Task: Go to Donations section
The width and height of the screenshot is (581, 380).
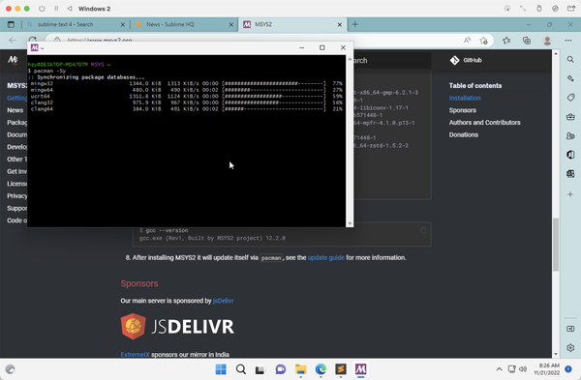Action: click(464, 134)
